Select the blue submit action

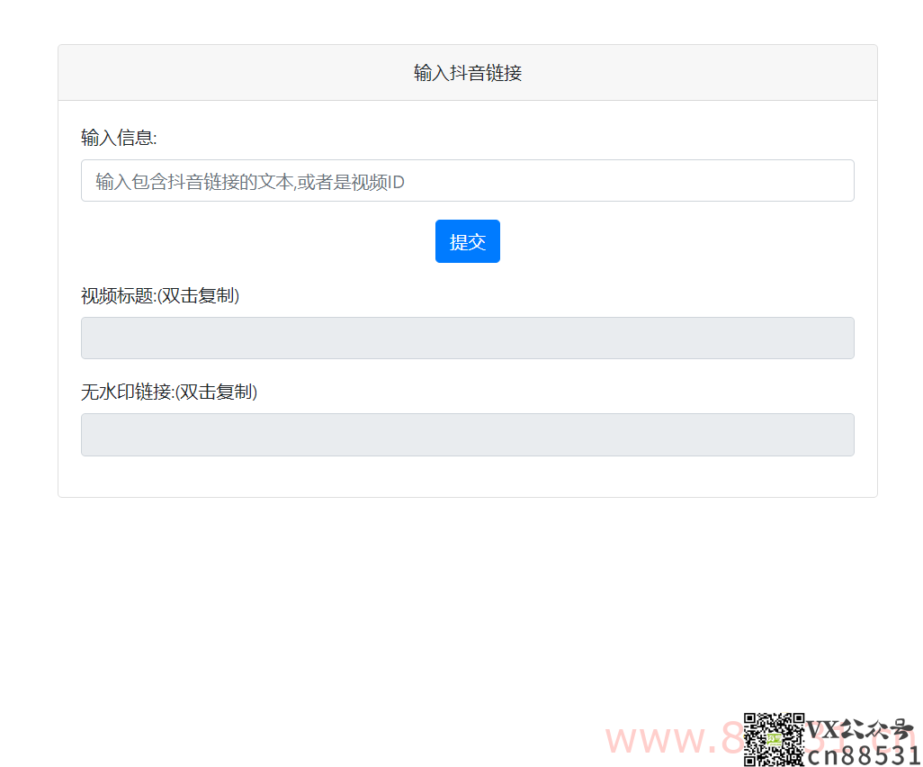(x=467, y=240)
